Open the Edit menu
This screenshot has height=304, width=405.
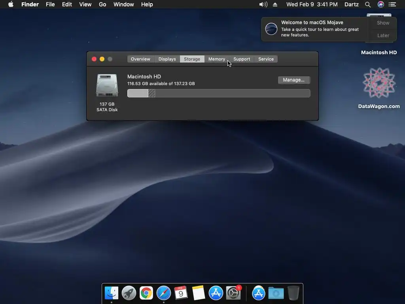click(67, 4)
